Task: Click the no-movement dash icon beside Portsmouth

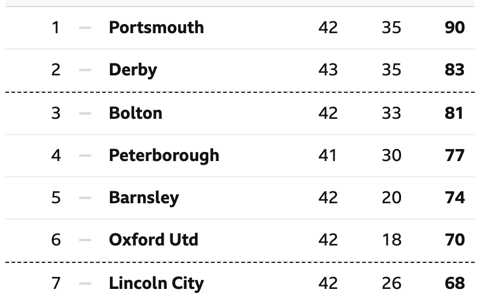Action: point(85,28)
